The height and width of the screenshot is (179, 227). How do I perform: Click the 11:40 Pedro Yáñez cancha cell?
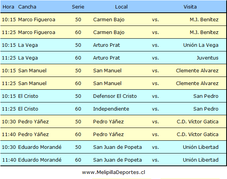click(x=33, y=134)
